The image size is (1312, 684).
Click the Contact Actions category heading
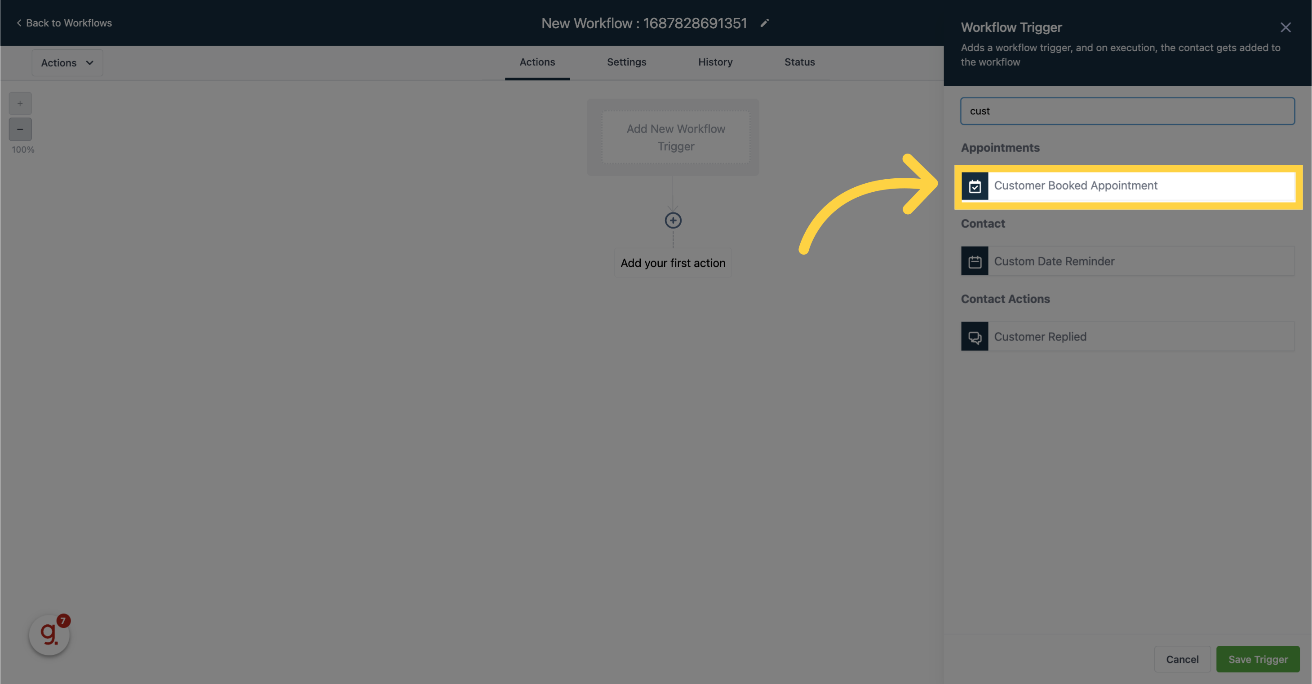1005,299
